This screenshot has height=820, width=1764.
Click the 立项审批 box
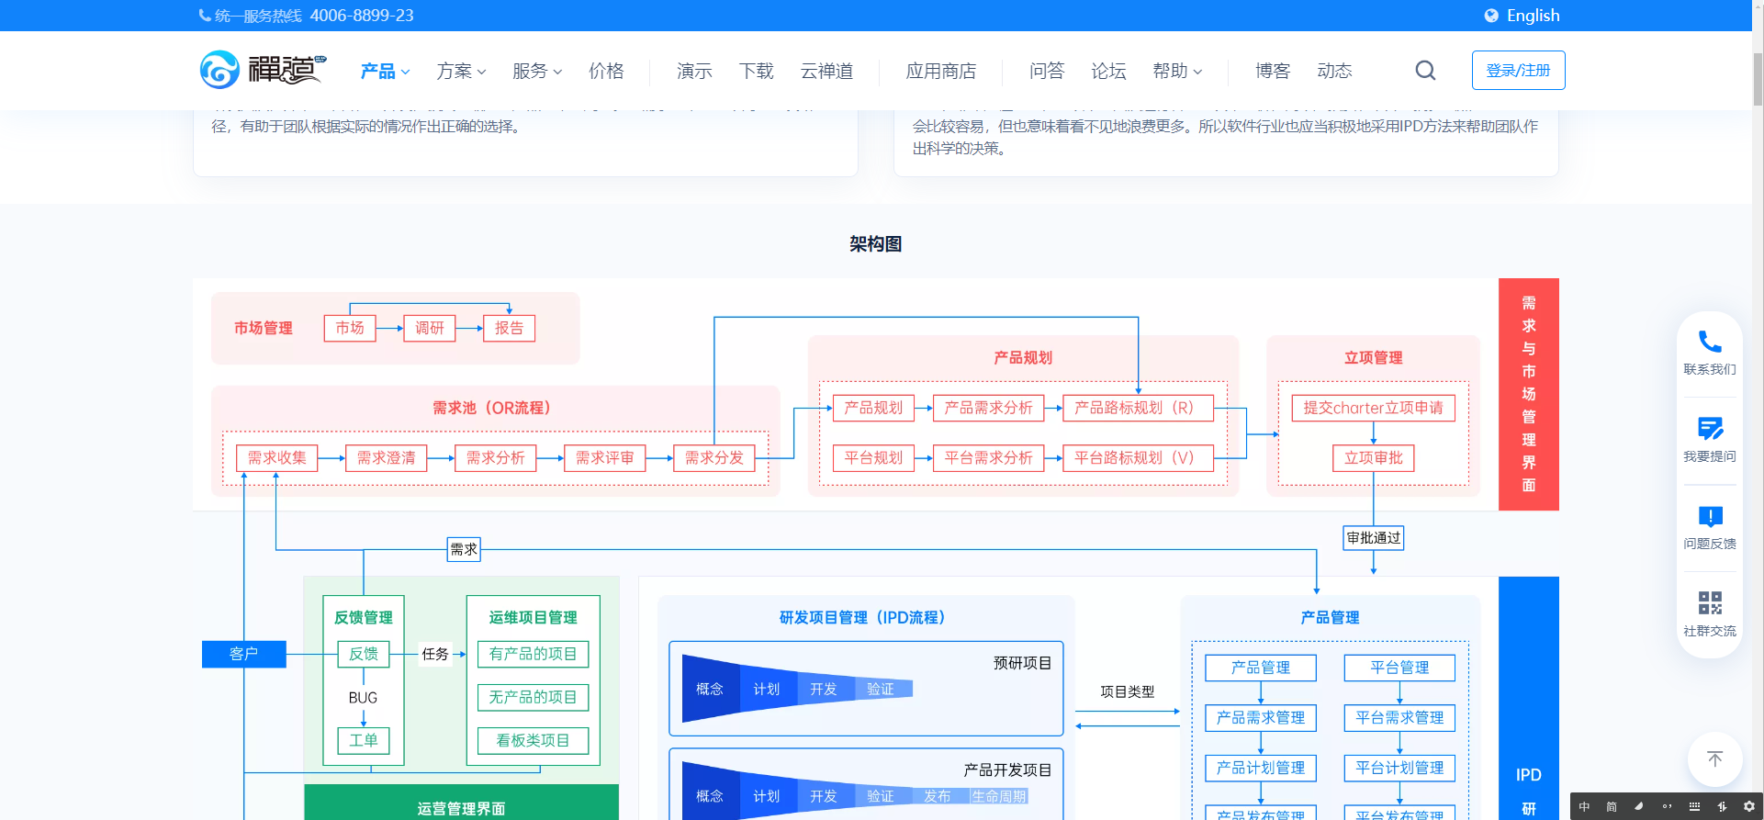tap(1374, 458)
